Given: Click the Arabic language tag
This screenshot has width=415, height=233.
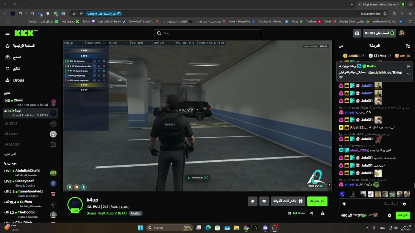Looking at the screenshot, I should point(136,213).
